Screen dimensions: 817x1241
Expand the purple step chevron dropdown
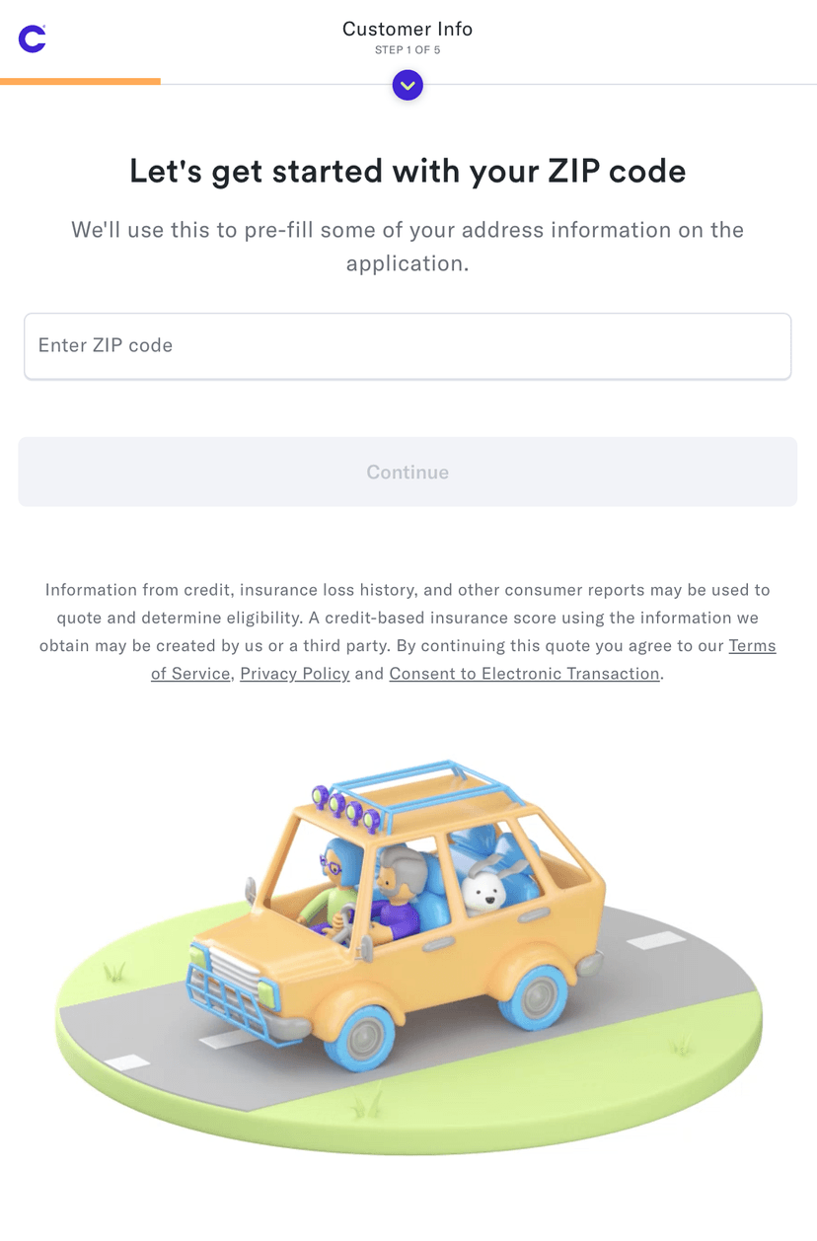tap(408, 86)
